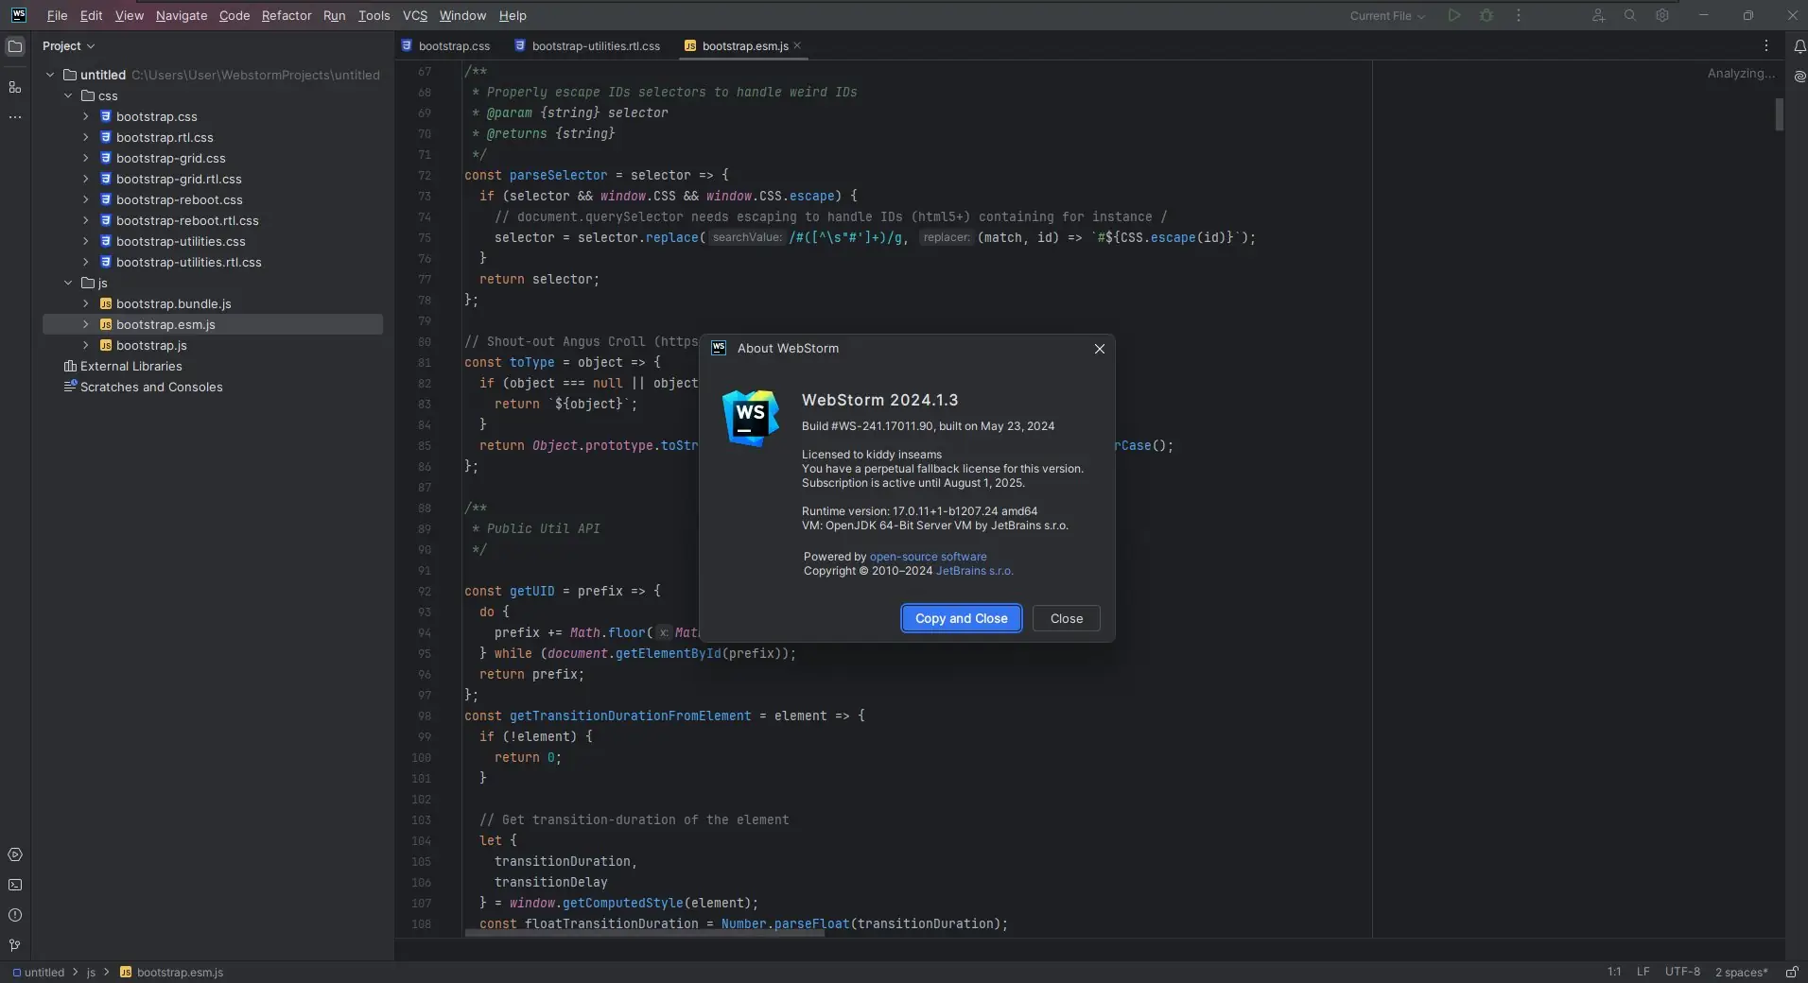
Task: Select bootstrap-reboot.css in project tree
Action: [180, 199]
